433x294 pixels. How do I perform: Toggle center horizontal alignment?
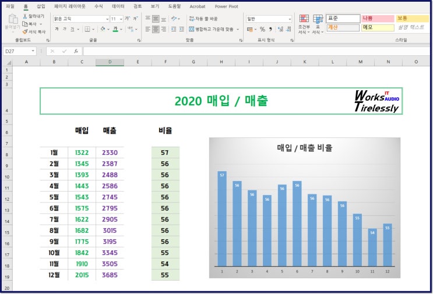156,29
